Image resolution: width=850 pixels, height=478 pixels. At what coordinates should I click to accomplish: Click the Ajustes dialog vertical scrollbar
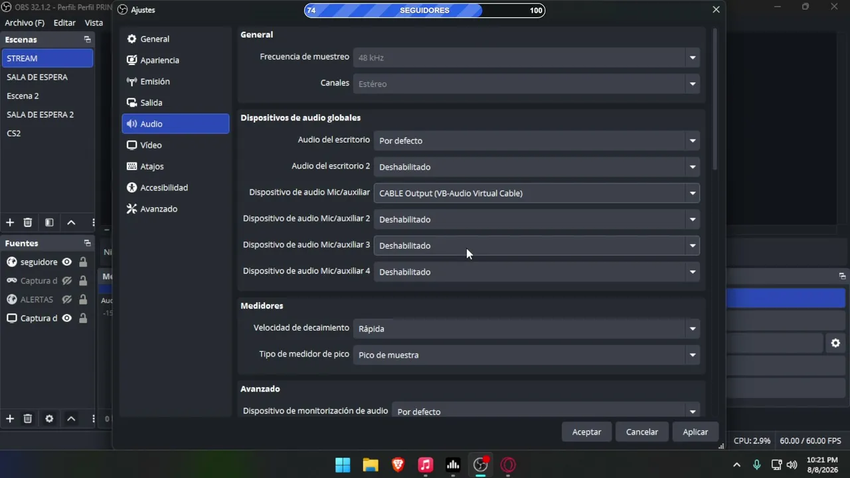pos(715,100)
